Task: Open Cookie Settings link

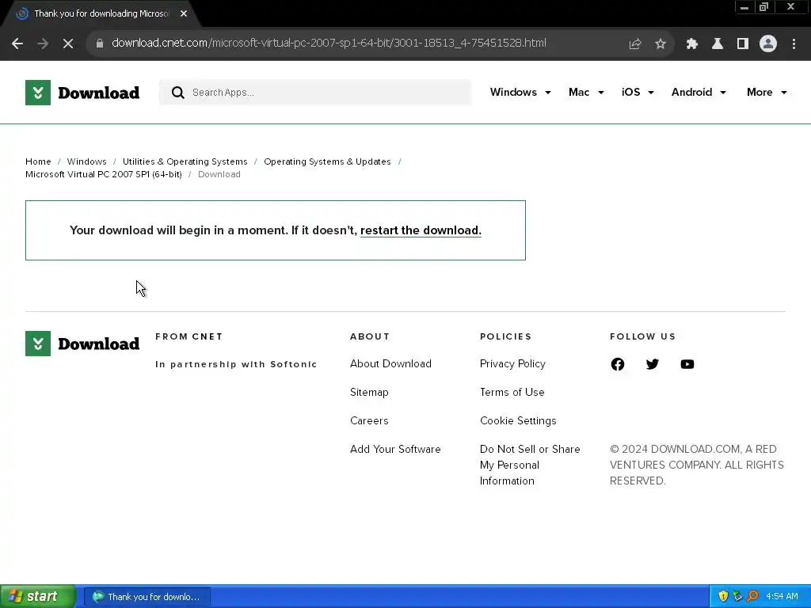Action: pyautogui.click(x=518, y=420)
